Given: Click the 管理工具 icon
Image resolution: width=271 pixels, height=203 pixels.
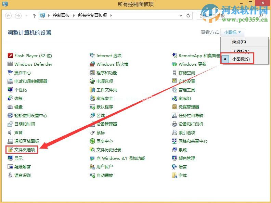Looking at the screenshot, I should 175,90.
